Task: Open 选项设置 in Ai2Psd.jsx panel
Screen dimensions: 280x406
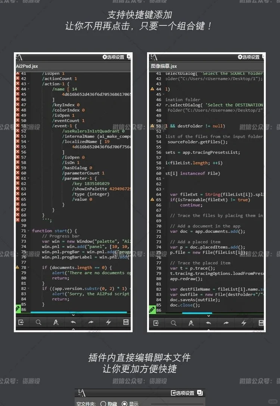Action: (x=113, y=57)
